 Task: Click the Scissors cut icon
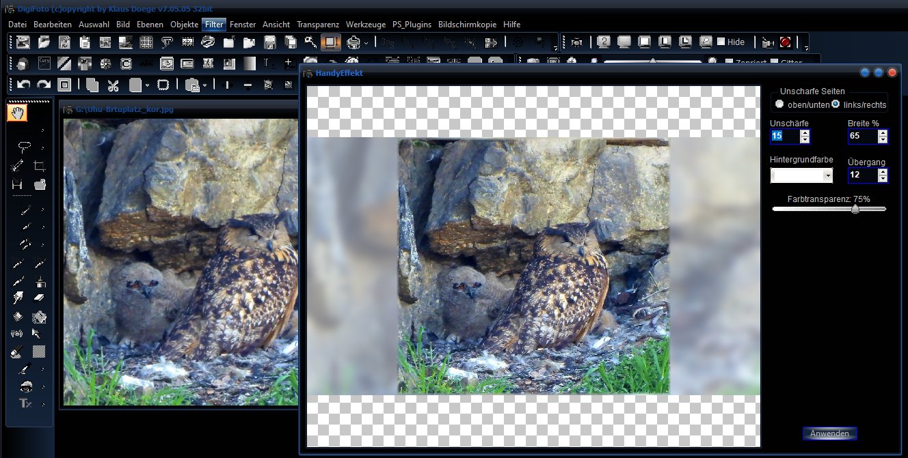click(x=113, y=85)
